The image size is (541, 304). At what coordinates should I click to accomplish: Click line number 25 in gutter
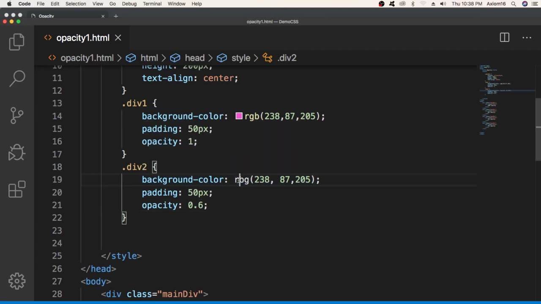coord(57,256)
